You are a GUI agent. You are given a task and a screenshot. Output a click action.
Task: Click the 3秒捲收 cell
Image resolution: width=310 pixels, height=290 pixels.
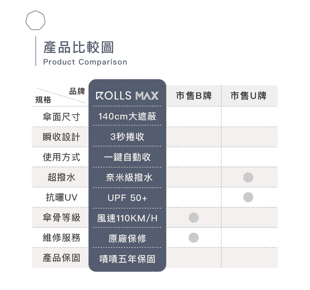pyautogui.click(x=127, y=136)
